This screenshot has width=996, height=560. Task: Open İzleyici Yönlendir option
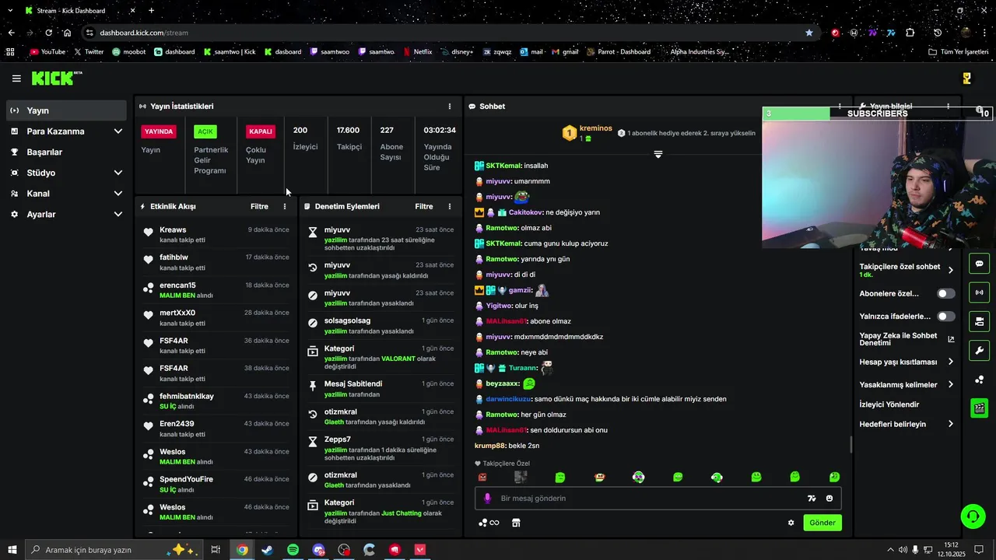(889, 404)
